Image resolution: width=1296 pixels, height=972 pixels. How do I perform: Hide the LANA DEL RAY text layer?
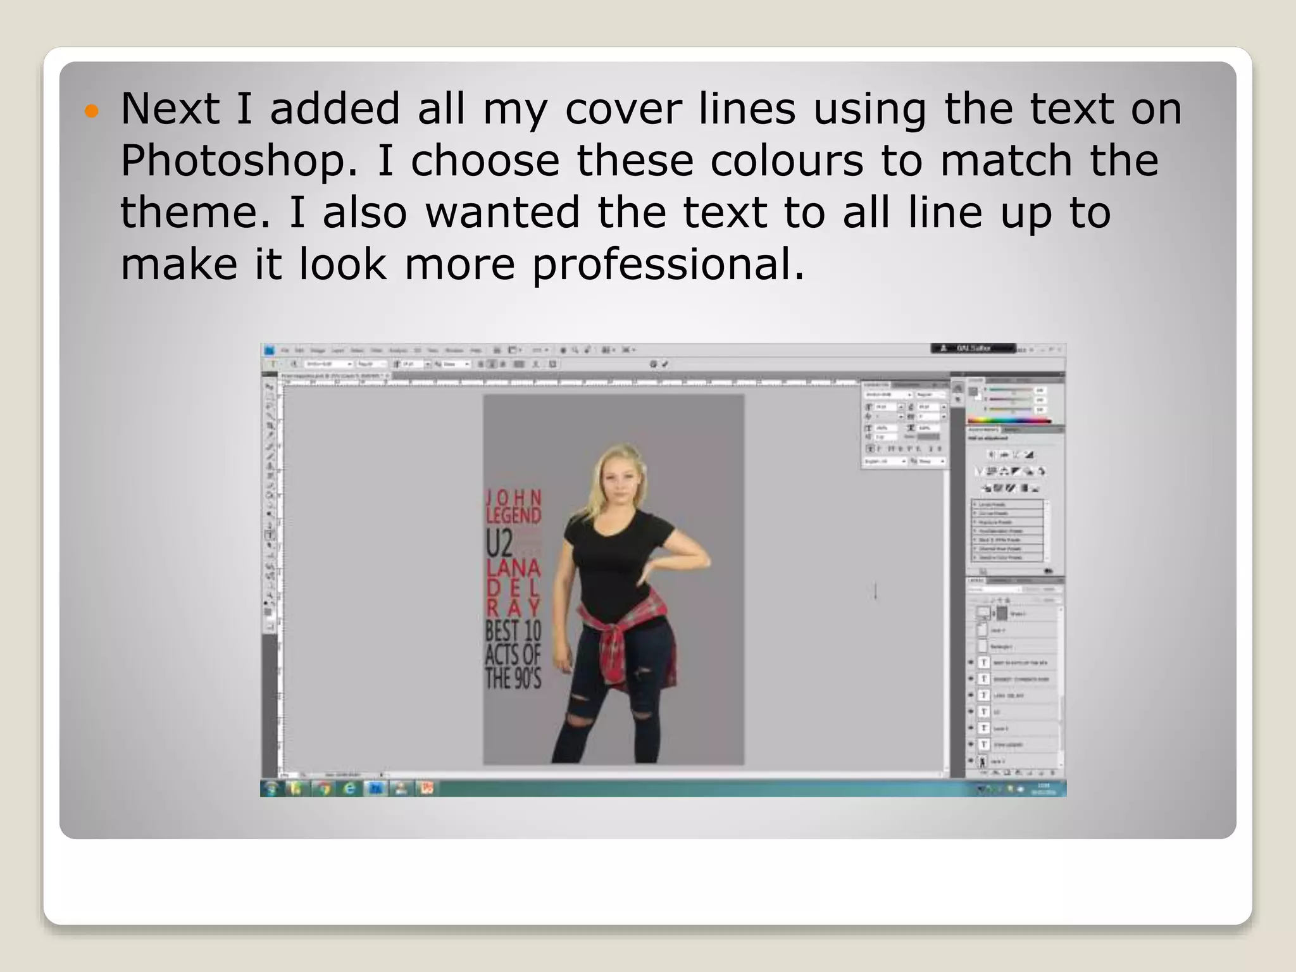coord(971,695)
